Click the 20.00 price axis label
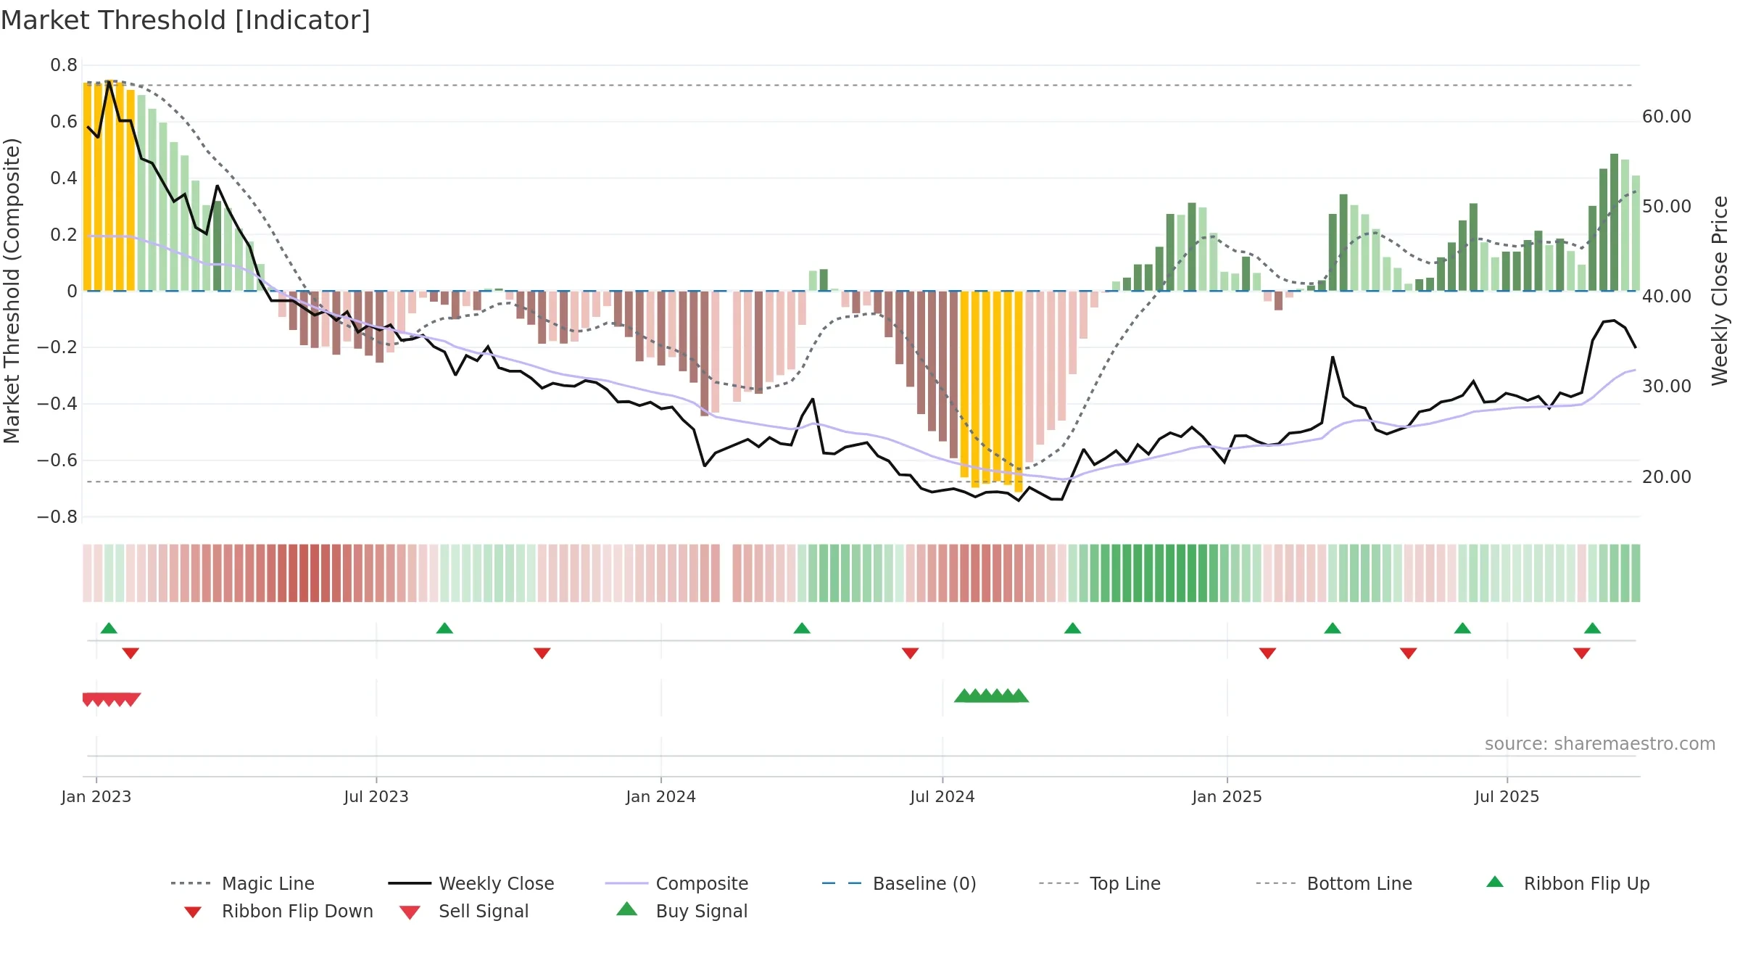The image size is (1740, 979). point(1667,477)
